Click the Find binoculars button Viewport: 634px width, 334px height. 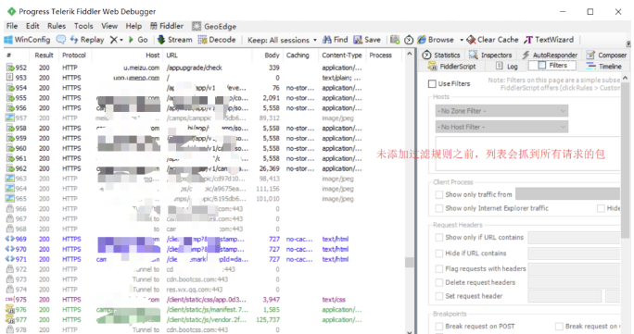[x=336, y=40]
